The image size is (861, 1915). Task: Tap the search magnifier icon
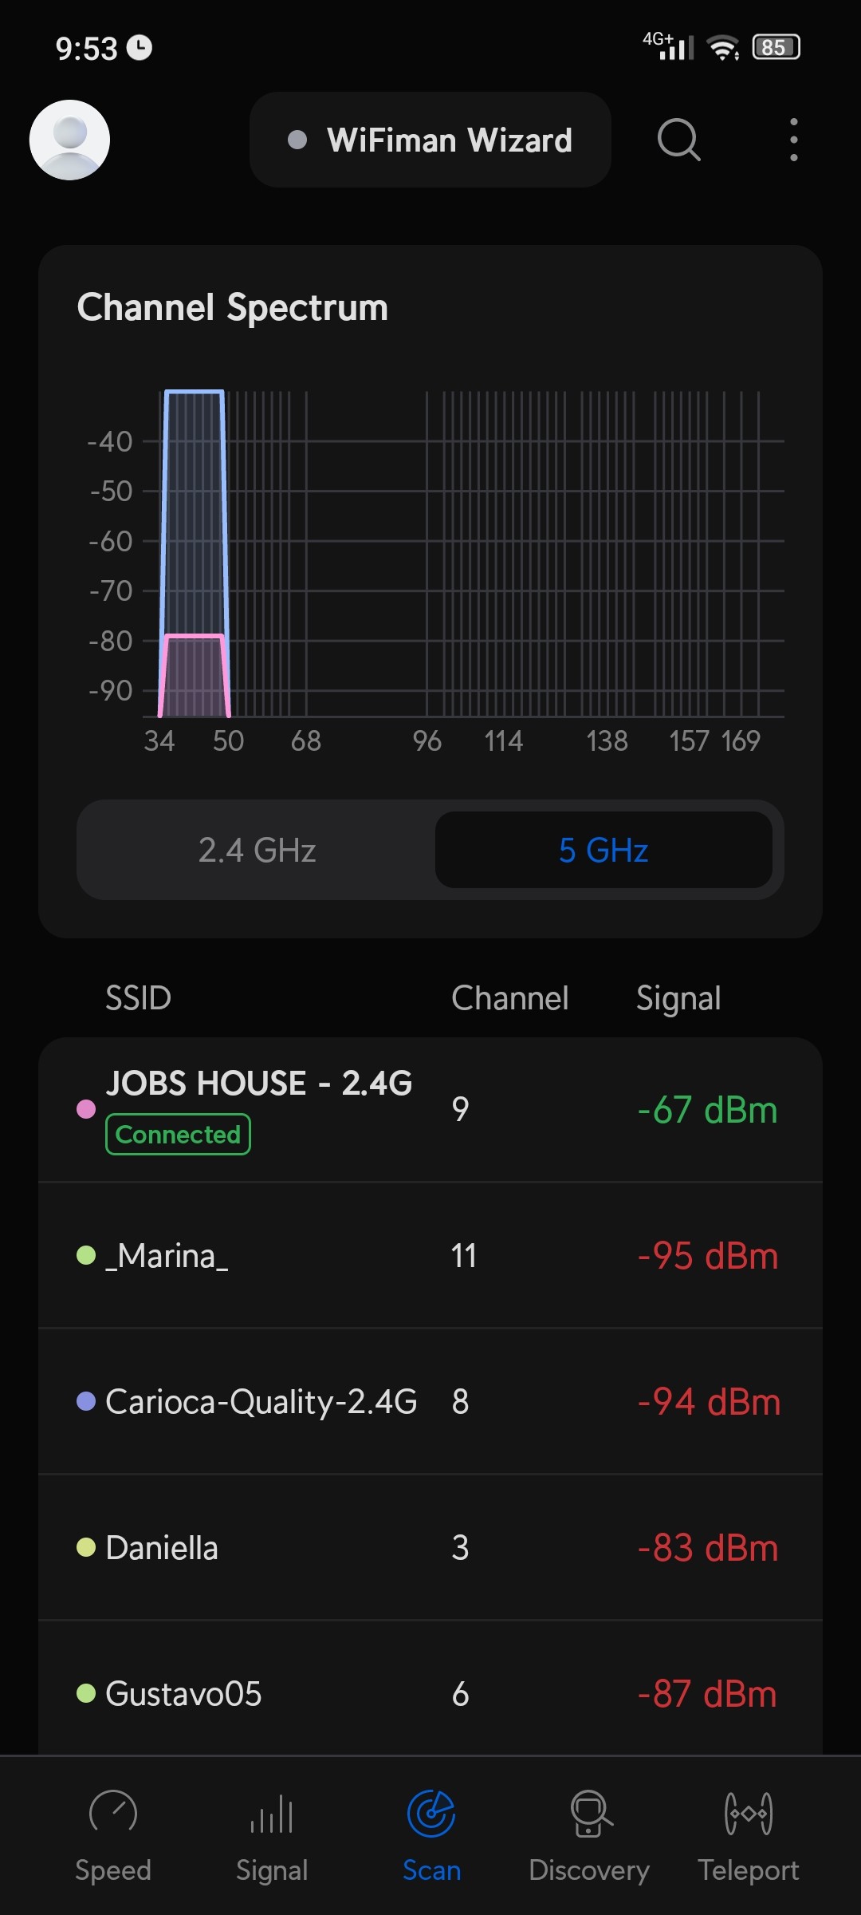coord(678,140)
